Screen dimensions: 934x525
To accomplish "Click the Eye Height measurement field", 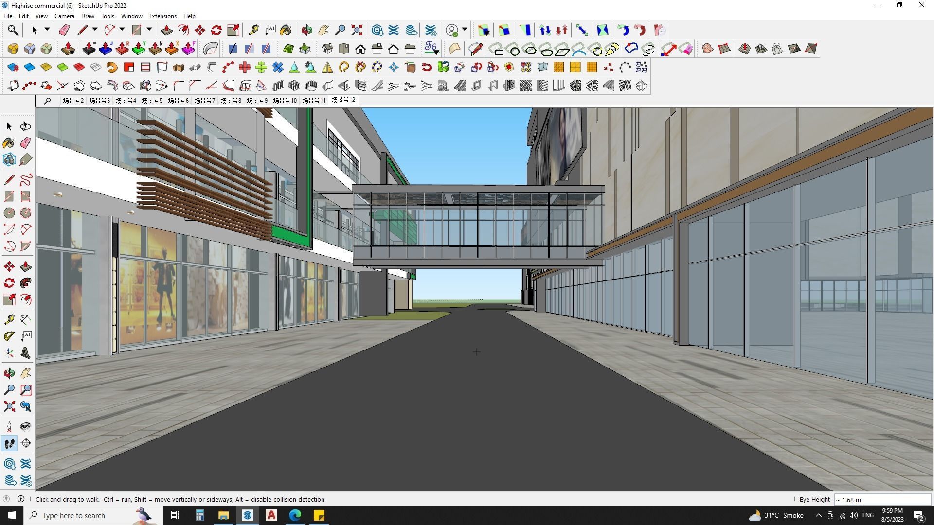I will tap(882, 499).
